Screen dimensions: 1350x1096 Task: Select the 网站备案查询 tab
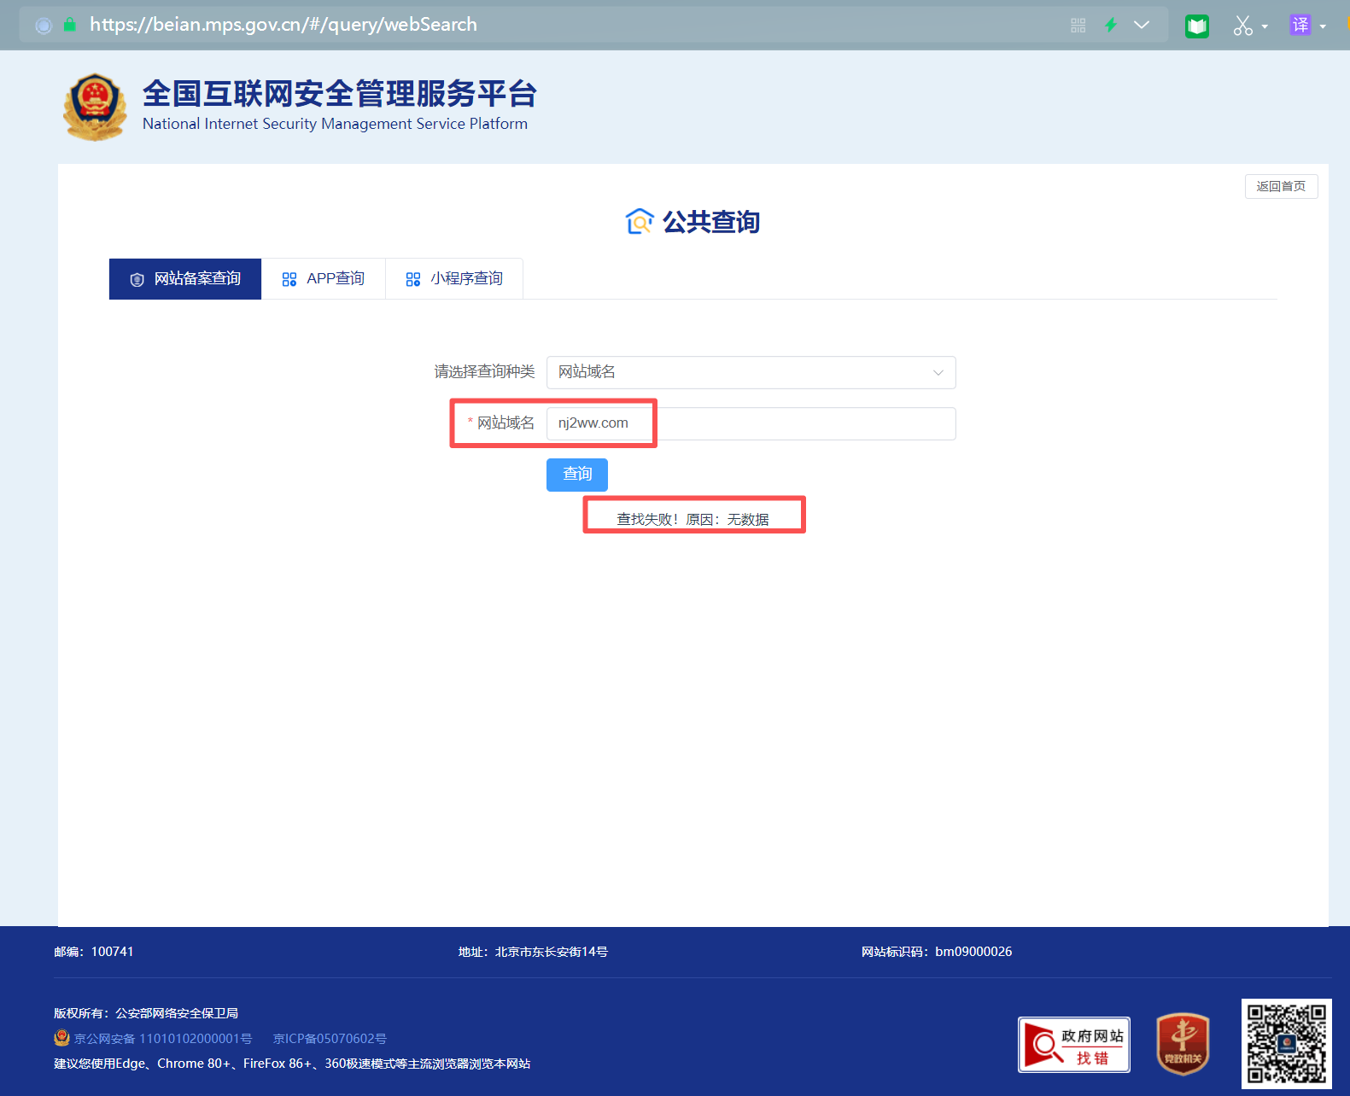click(x=185, y=279)
